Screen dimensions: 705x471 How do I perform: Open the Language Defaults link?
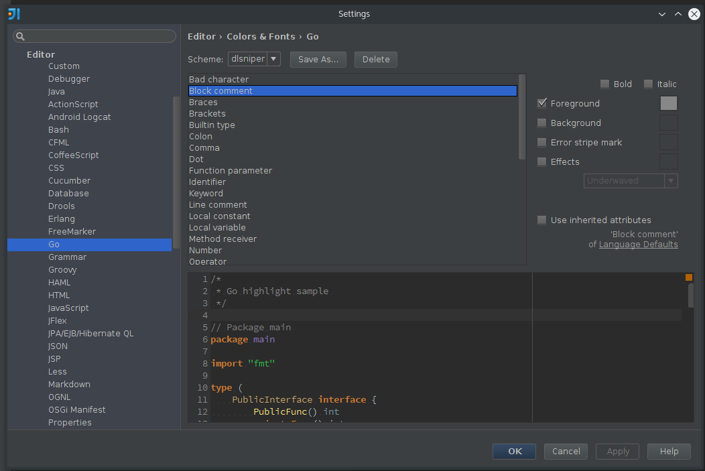(638, 244)
